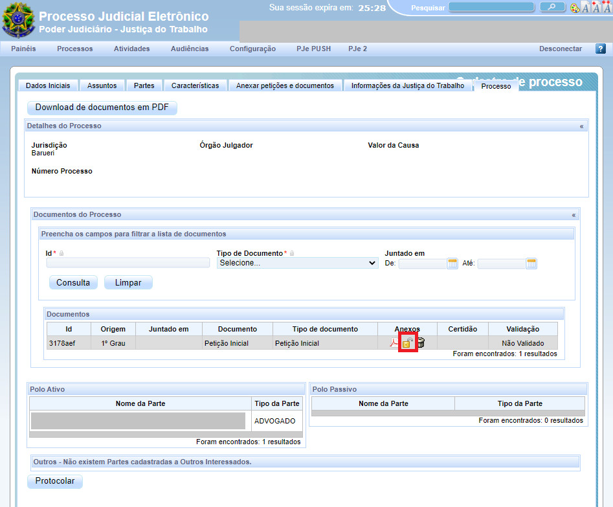Click Download de documentos em PDF
613x507 pixels.
pos(102,107)
